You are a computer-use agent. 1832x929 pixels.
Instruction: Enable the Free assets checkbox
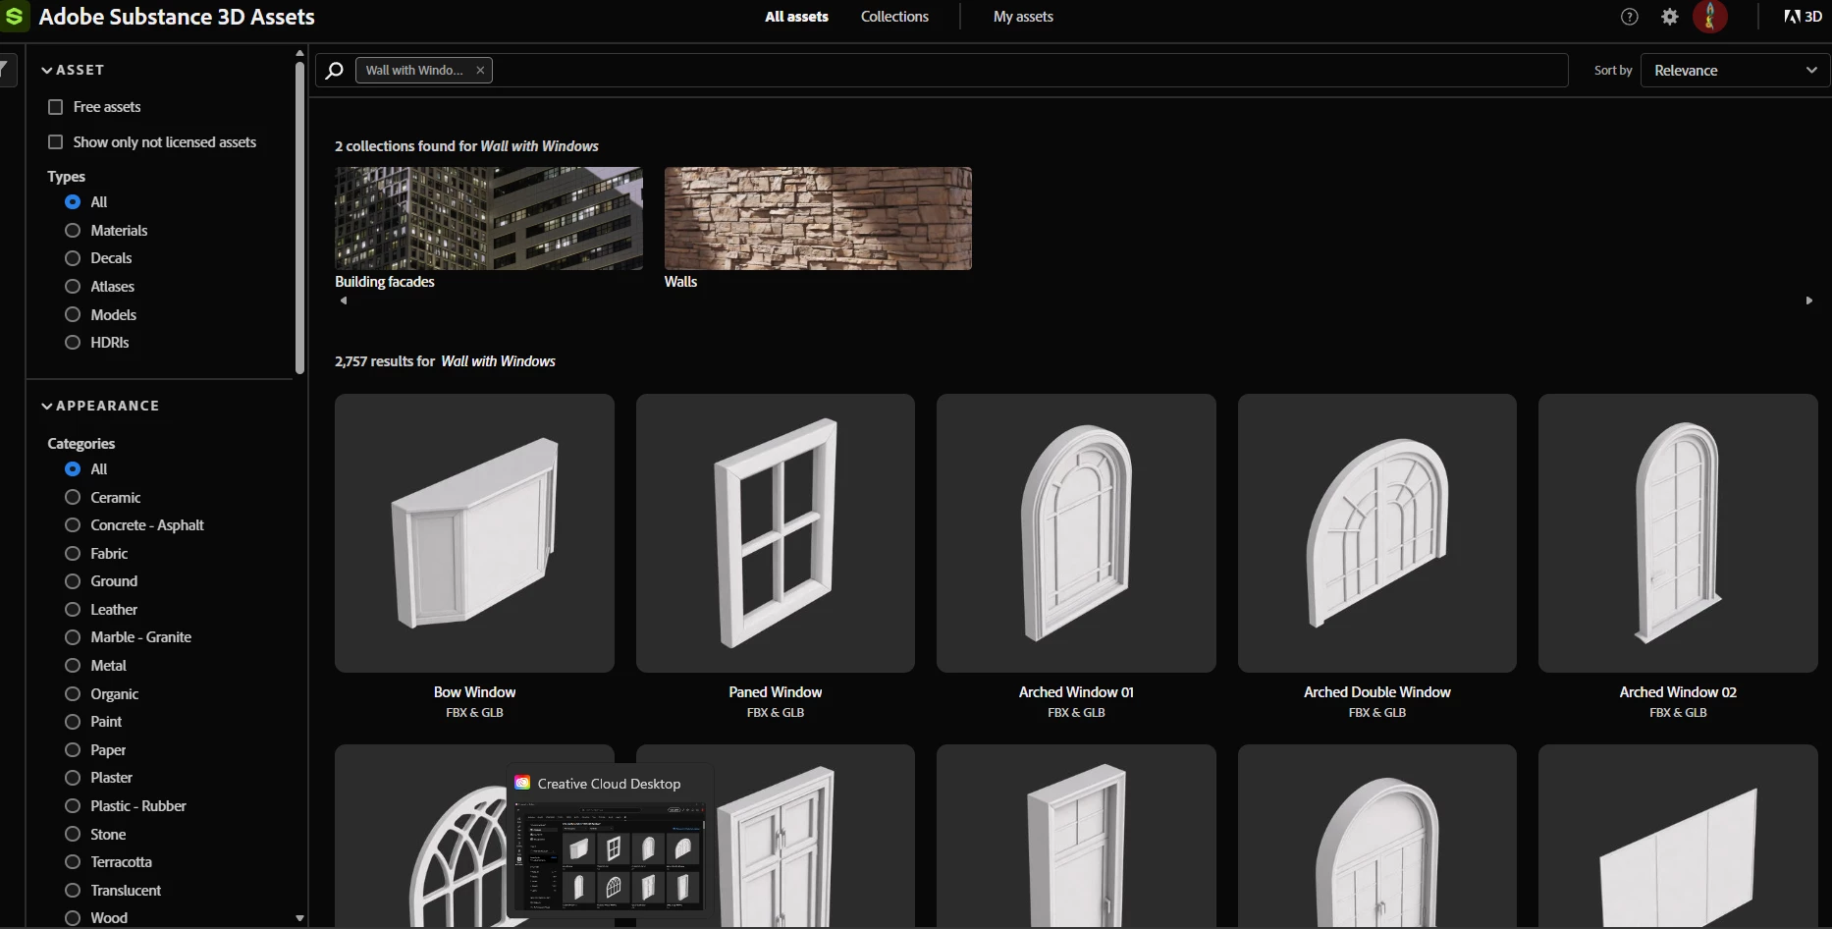(56, 107)
